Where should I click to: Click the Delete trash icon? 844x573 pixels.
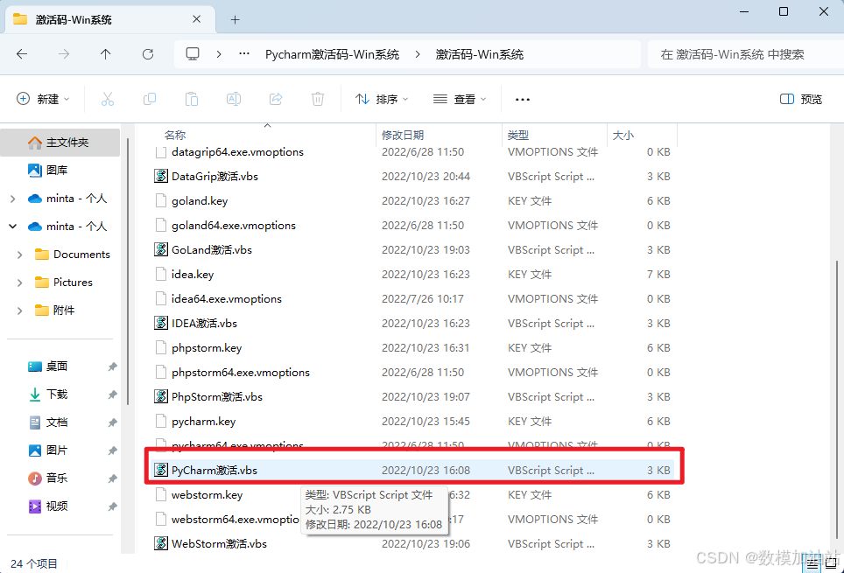pos(318,99)
